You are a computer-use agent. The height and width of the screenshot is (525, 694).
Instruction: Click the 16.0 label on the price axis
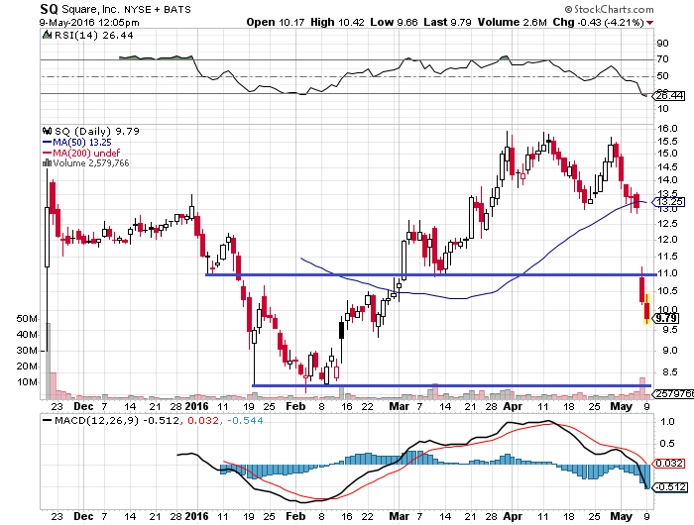pyautogui.click(x=667, y=129)
